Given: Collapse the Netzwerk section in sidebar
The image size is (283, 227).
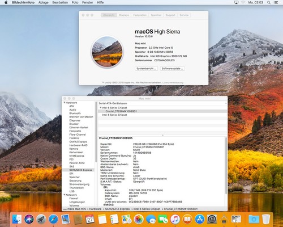Looking at the screenshot, I should tap(65, 195).
